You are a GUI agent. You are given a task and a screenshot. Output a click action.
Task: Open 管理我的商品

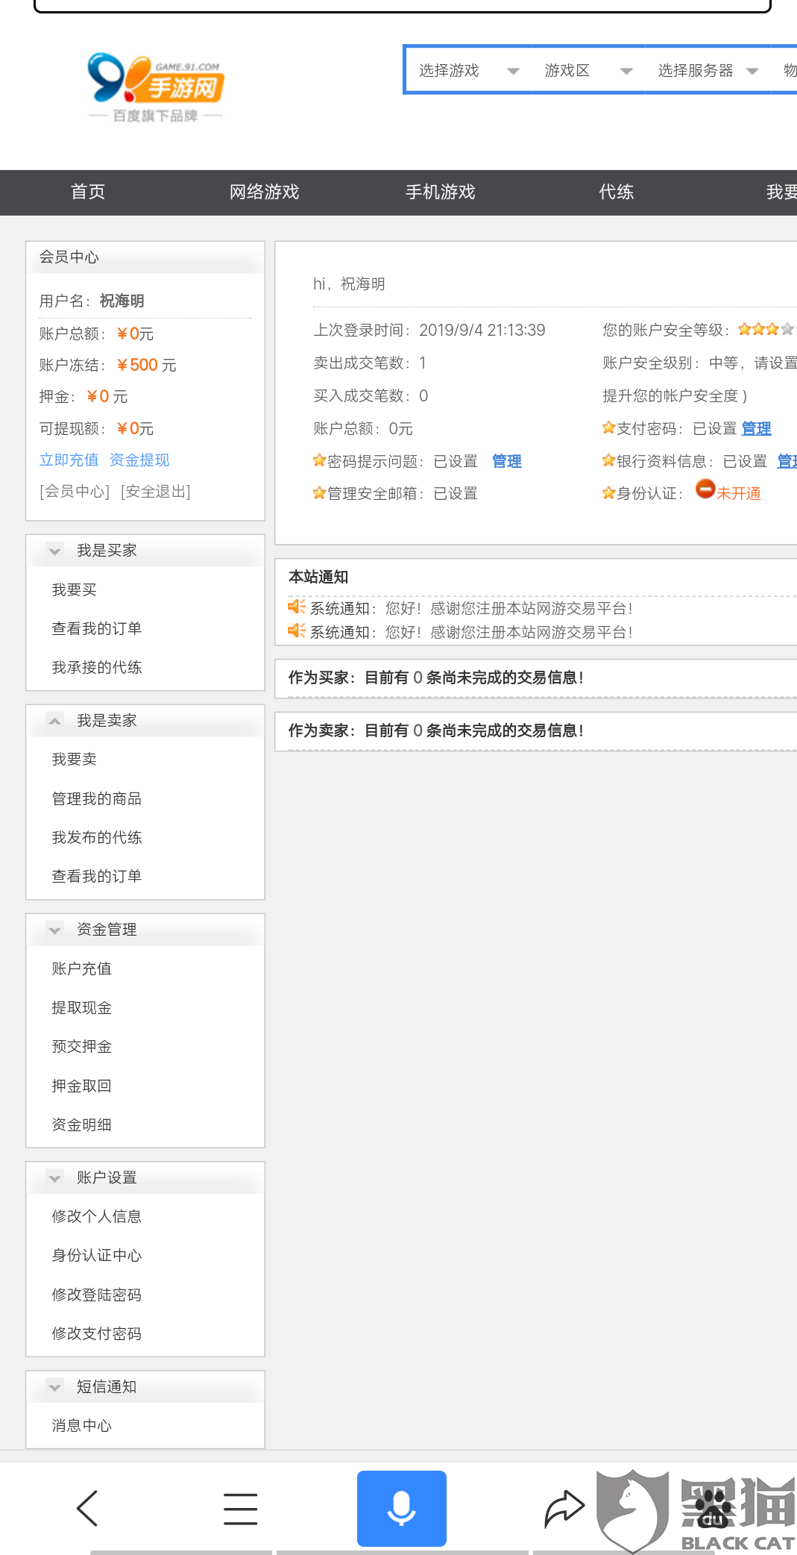(x=97, y=798)
